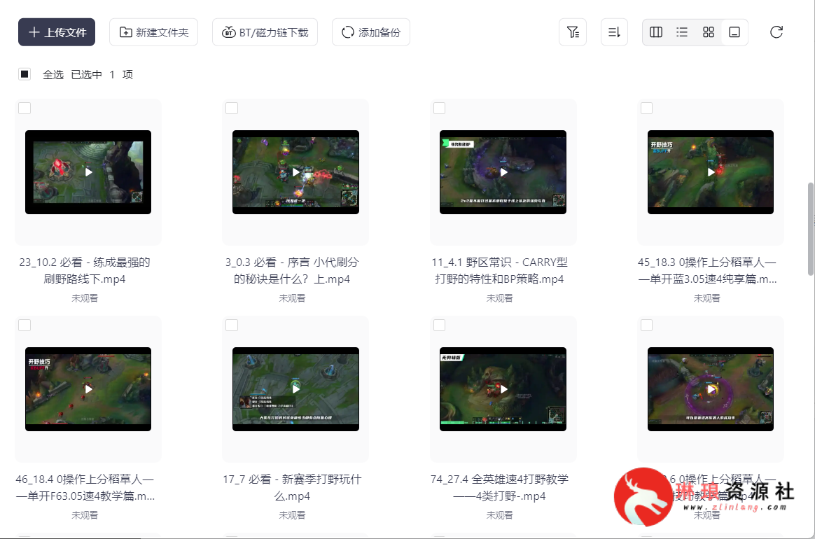Click 未观看 status under 17_7 video
The height and width of the screenshot is (539, 815).
pyautogui.click(x=292, y=514)
